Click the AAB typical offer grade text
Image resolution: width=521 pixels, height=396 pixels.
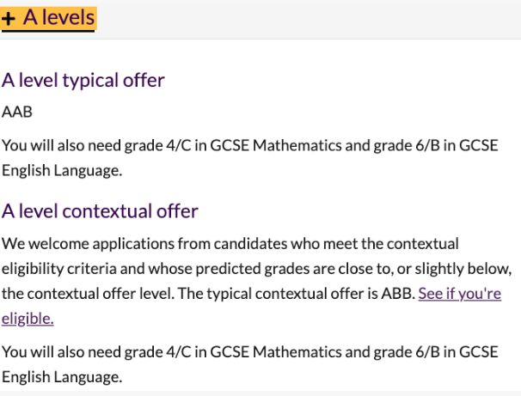[x=17, y=113]
